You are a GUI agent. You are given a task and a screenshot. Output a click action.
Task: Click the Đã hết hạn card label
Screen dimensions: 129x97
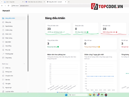tap(125, 40)
